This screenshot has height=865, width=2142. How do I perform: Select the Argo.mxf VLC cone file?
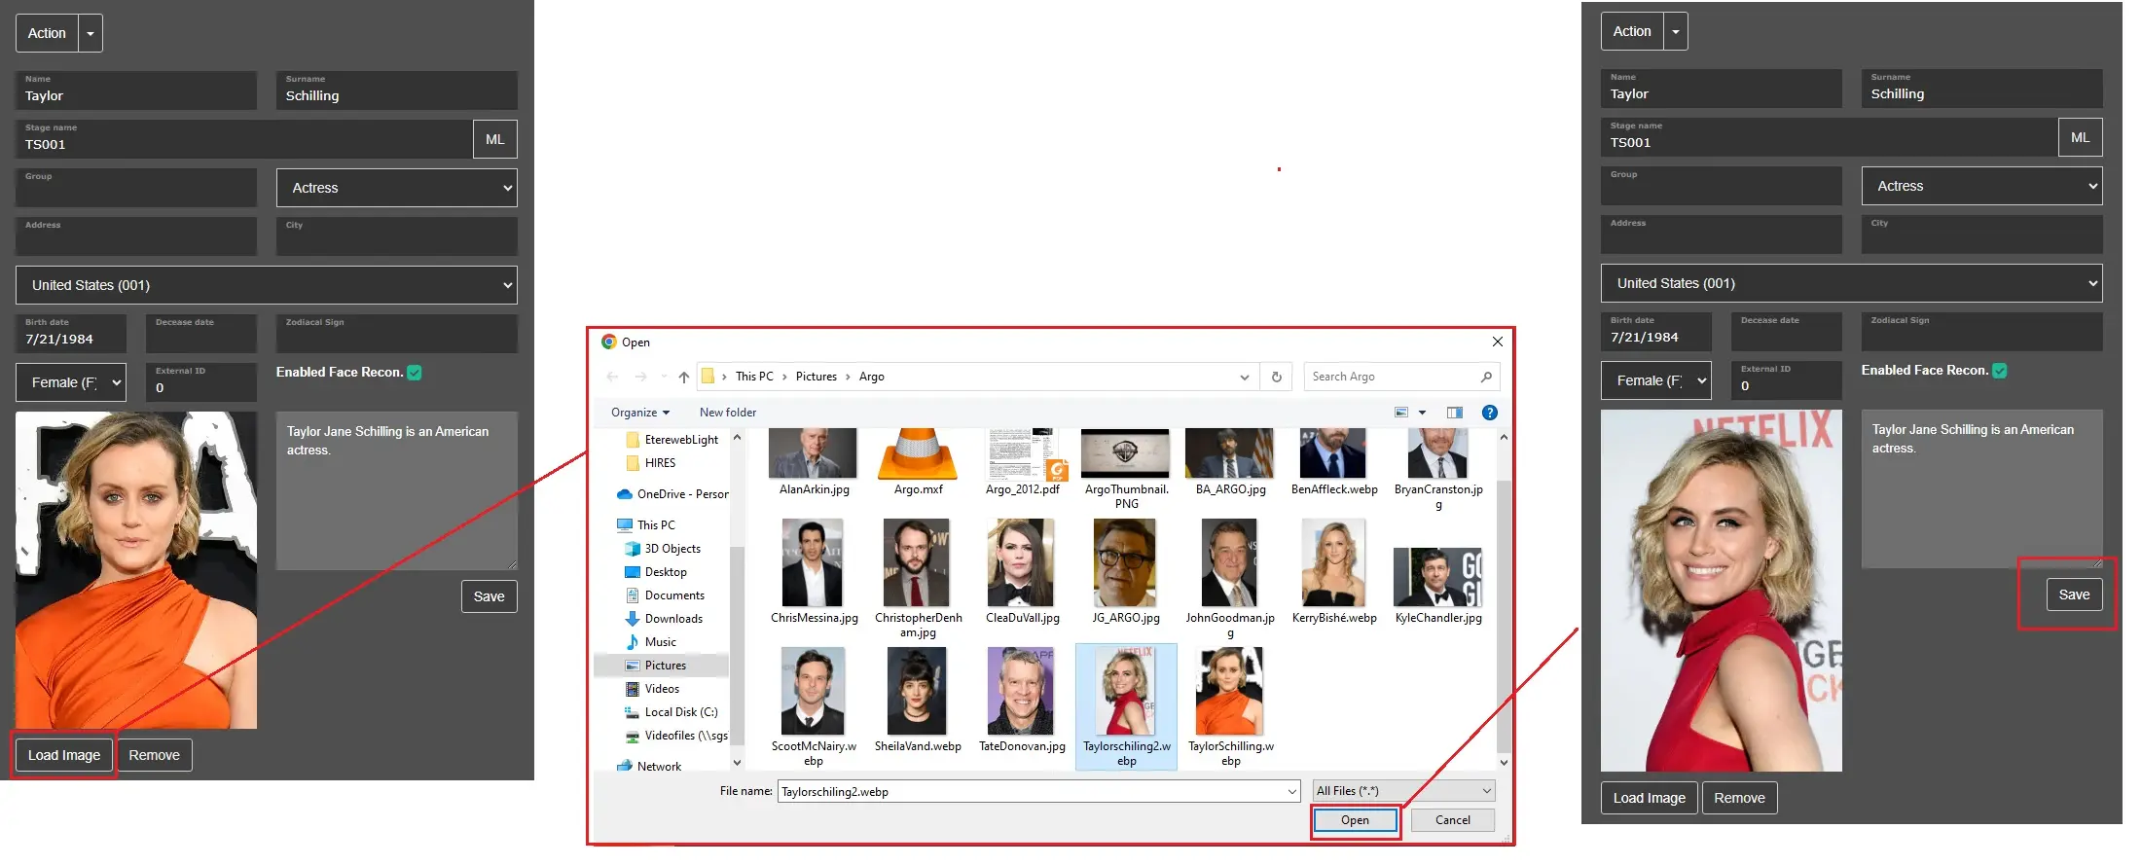point(918,455)
